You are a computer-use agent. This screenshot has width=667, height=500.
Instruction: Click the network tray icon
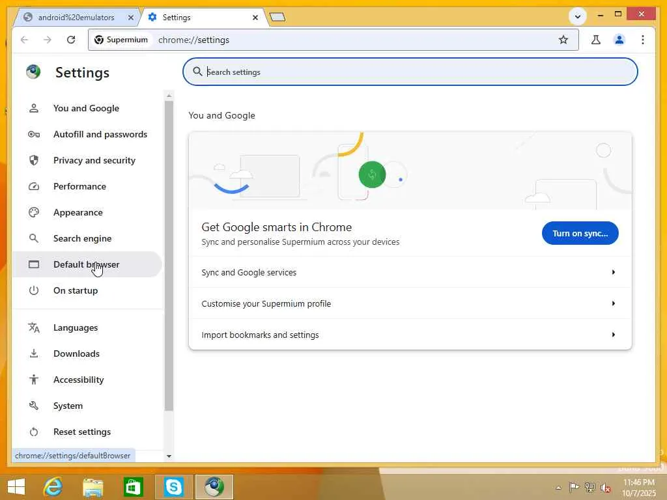tap(589, 487)
